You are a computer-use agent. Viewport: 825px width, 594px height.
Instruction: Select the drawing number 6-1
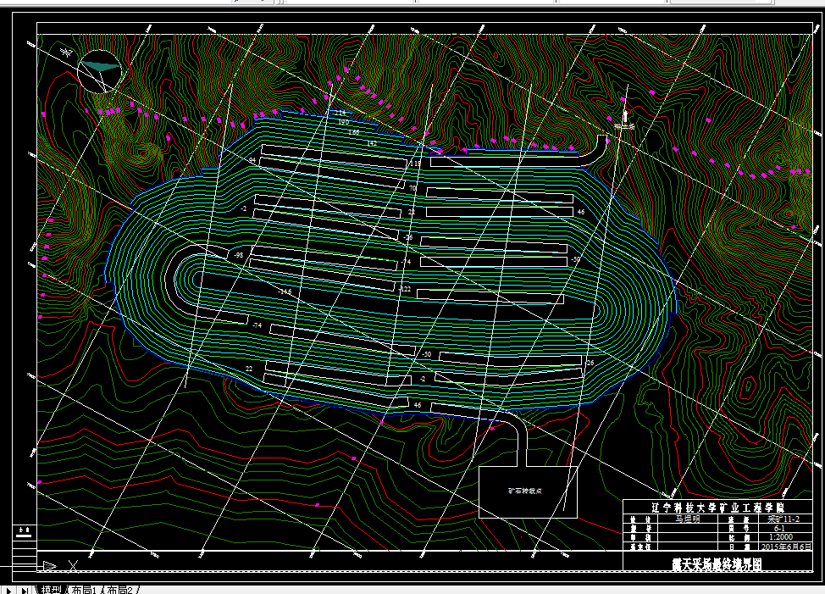pyautogui.click(x=779, y=528)
